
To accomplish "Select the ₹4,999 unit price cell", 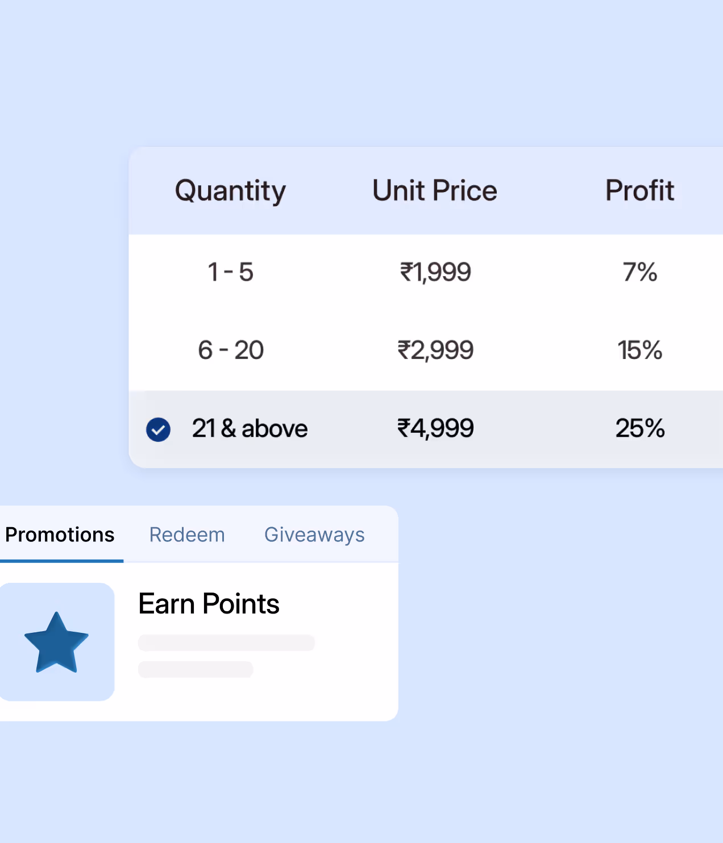I will click(x=435, y=428).
